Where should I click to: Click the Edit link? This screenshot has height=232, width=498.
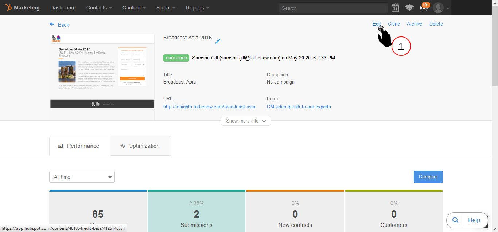pyautogui.click(x=377, y=24)
